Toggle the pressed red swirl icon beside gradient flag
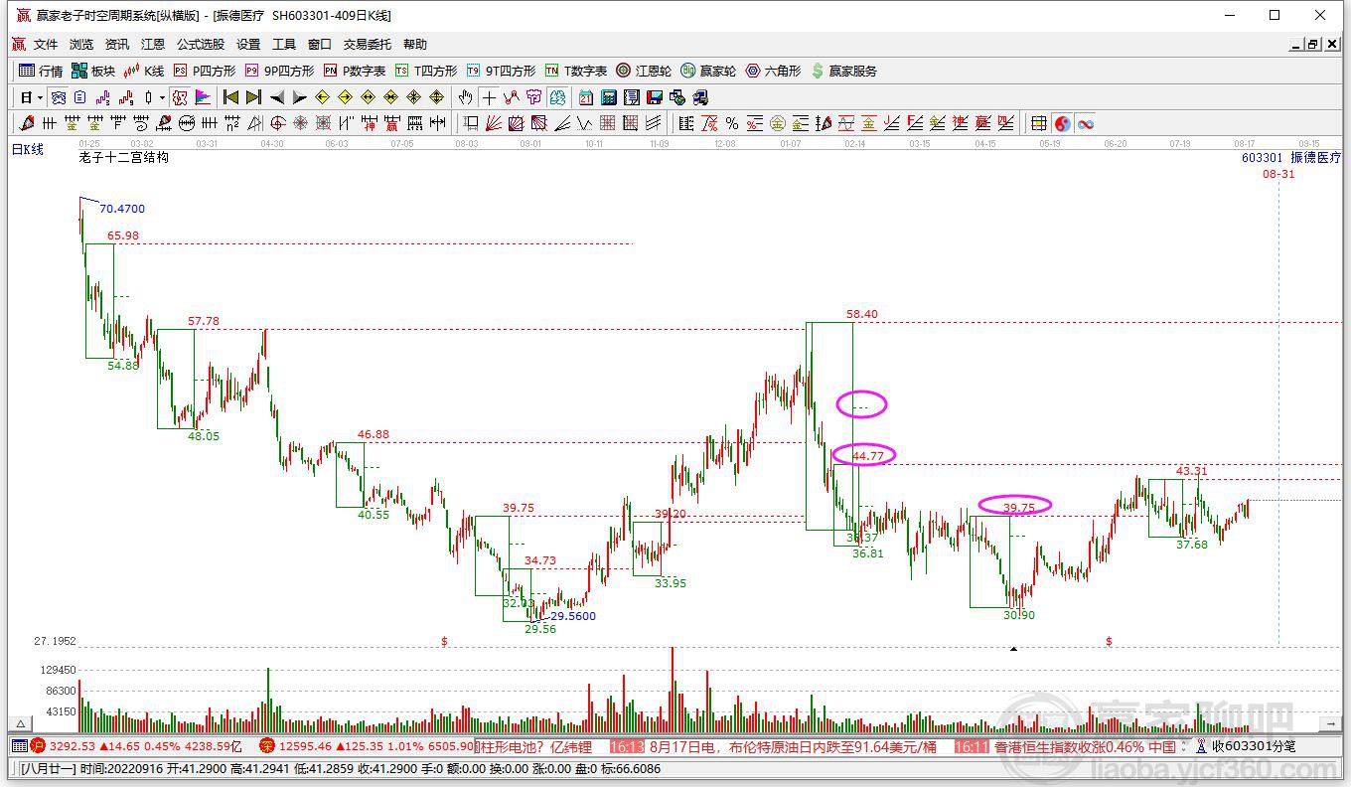Image resolution: width=1351 pixels, height=787 pixels. point(180,97)
